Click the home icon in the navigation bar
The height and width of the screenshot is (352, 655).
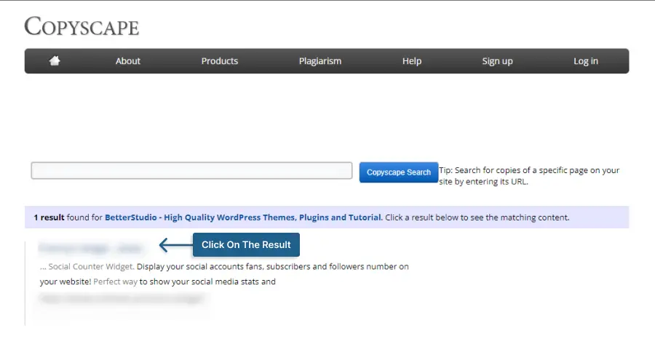click(55, 61)
